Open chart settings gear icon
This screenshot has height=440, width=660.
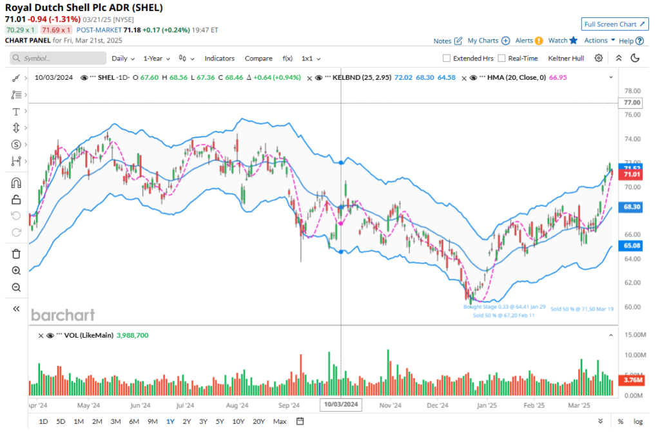pyautogui.click(x=599, y=58)
